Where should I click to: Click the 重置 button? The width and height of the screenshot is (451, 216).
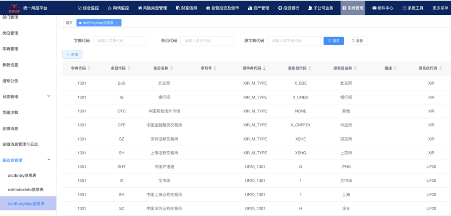pos(357,41)
